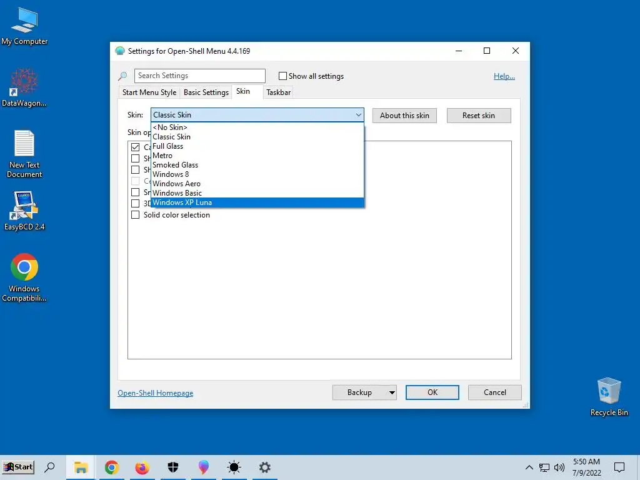640x480 pixels.
Task: Click the Start button on the taskbar
Action: coord(18,467)
